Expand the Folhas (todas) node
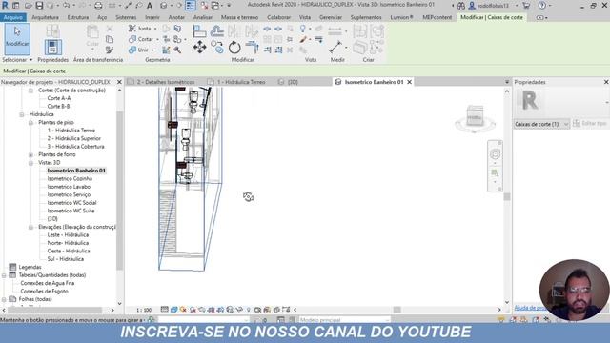 click(4, 299)
